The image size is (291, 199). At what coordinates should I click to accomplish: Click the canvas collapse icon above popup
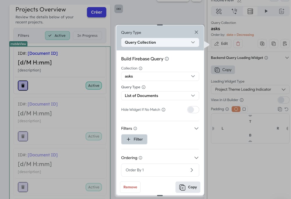119,9
